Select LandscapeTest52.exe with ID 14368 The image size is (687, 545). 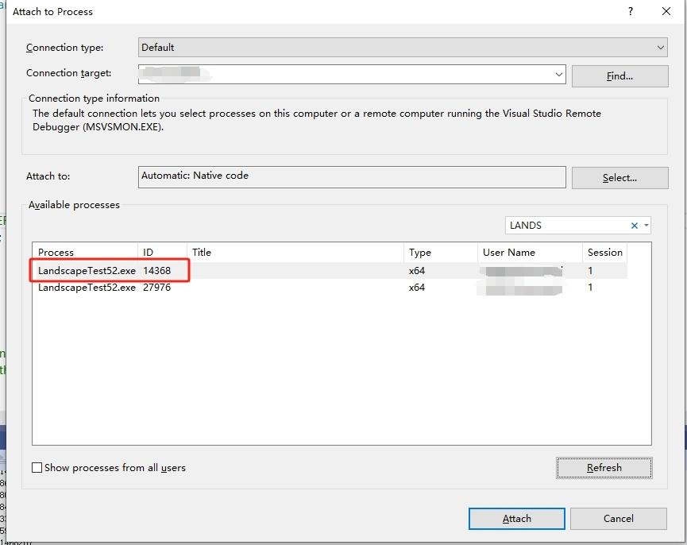330,271
